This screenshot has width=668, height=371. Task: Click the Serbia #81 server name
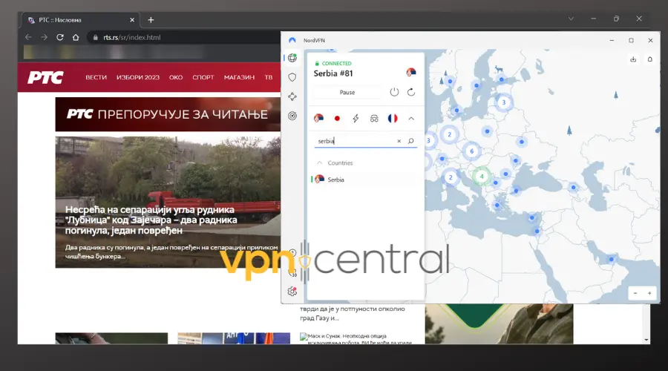point(333,73)
